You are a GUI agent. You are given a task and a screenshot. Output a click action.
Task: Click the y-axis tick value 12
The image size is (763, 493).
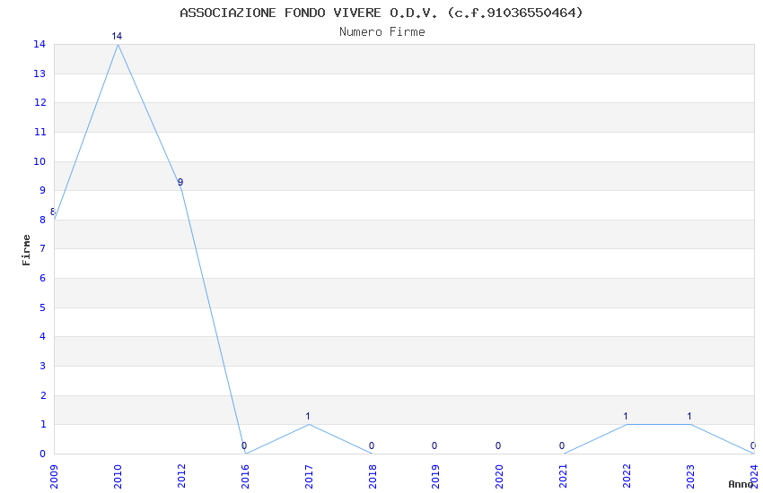[39, 102]
